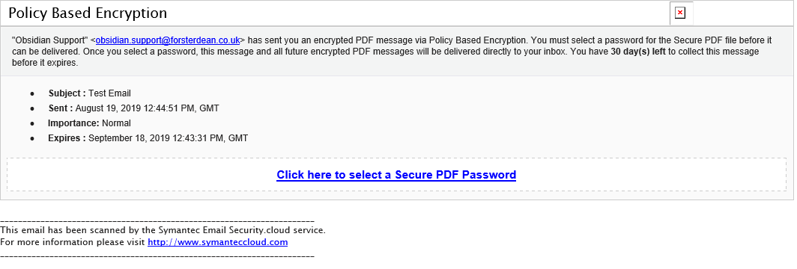Click the bullet point beside Subject
The width and height of the screenshot is (797, 269).
(x=32, y=93)
